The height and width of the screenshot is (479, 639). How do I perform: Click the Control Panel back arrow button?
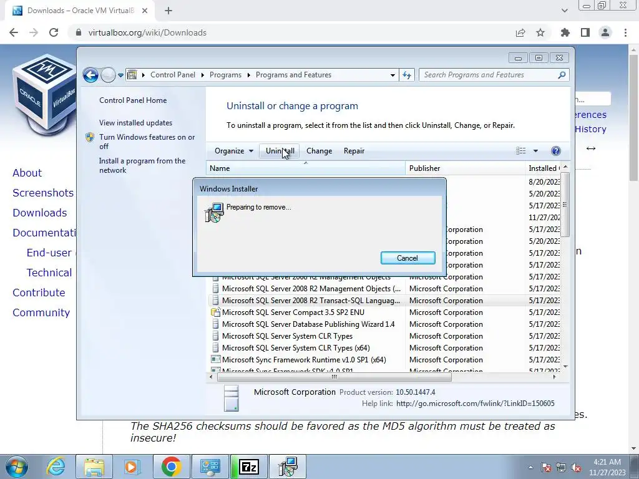pyautogui.click(x=90, y=75)
